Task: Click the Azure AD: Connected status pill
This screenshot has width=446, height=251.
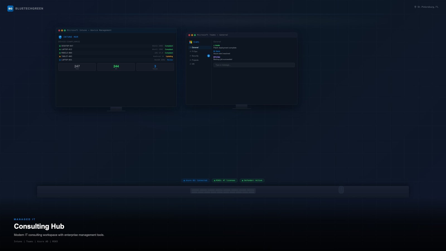Action: click(195, 180)
